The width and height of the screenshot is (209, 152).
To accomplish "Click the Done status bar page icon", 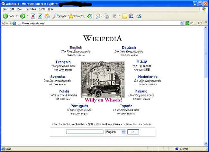I will pyautogui.click(x=3, y=149).
